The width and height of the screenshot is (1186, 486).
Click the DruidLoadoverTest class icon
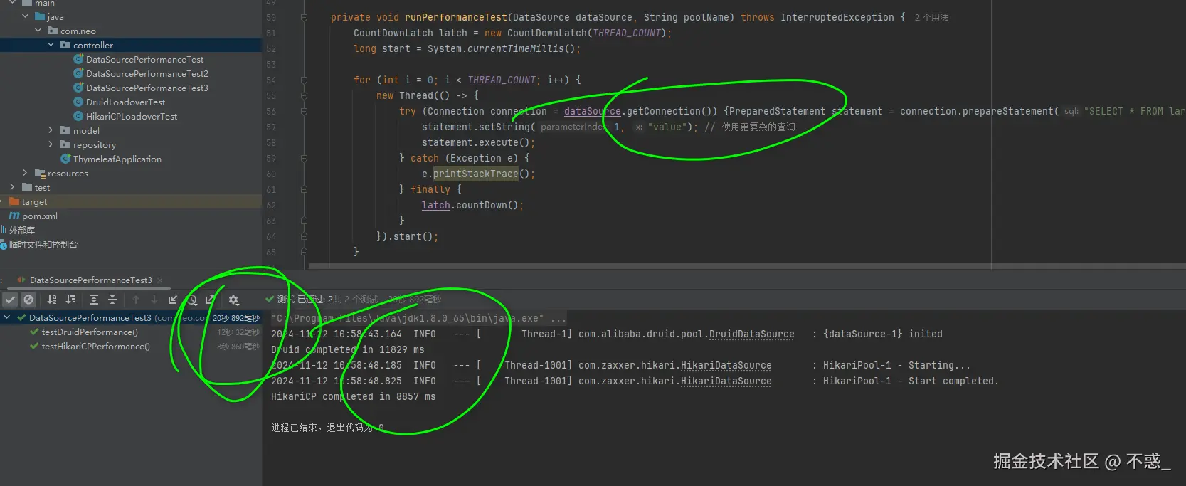(78, 102)
